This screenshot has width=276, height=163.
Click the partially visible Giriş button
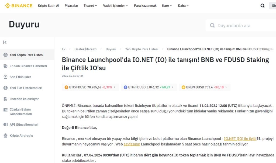click(x=273, y=6)
